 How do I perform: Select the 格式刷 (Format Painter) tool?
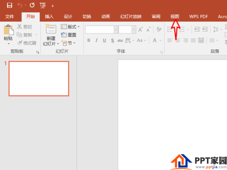(27, 43)
